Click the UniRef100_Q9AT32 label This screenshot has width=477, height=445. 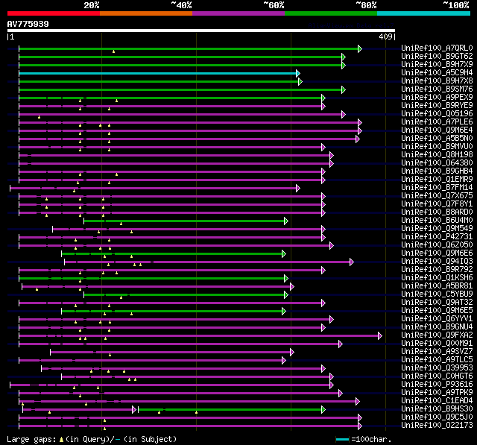[437, 303]
